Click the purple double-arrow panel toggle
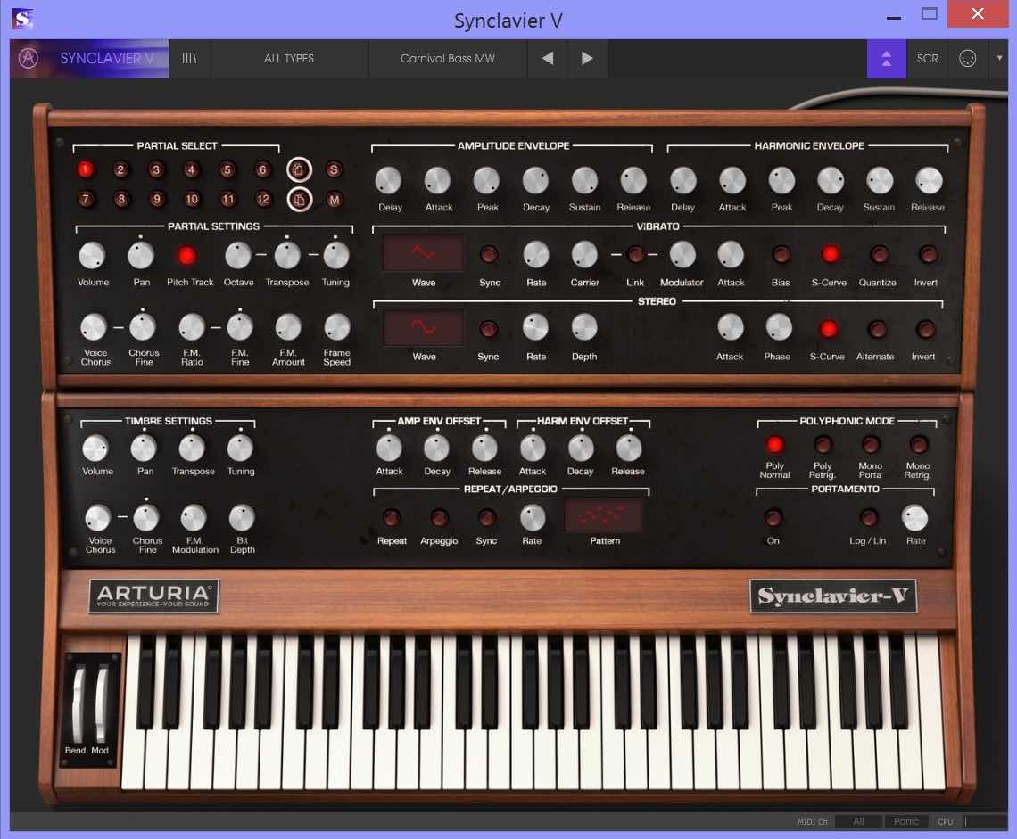Viewport: 1017px width, 839px height. pyautogui.click(x=886, y=59)
